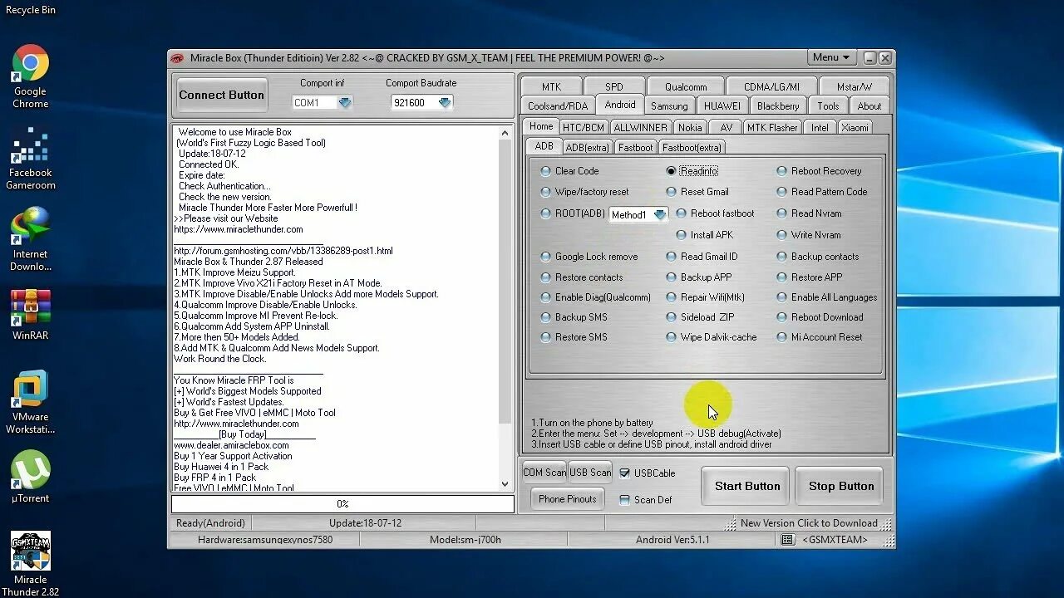Switch to HTC/BCM sub-tab
The image size is (1064, 598).
583,128
